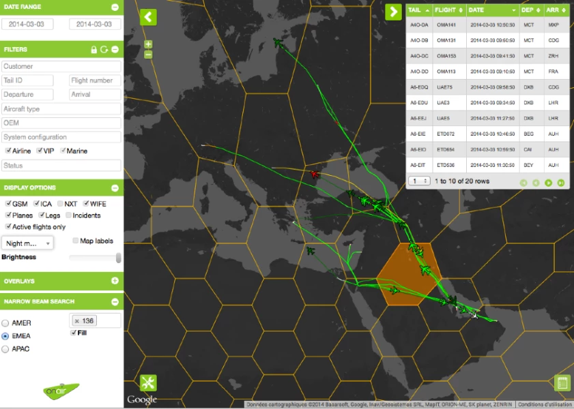Viewport: 574px width, 409px height.
Task: Click the lock icon in Filters header
Action: pyautogui.click(x=94, y=50)
